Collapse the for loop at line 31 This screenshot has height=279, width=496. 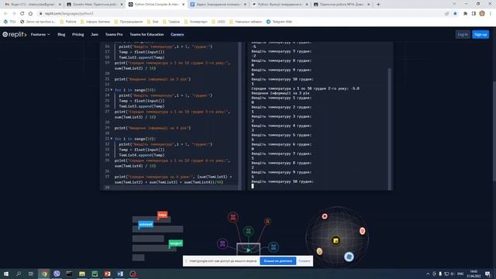tap(112, 139)
